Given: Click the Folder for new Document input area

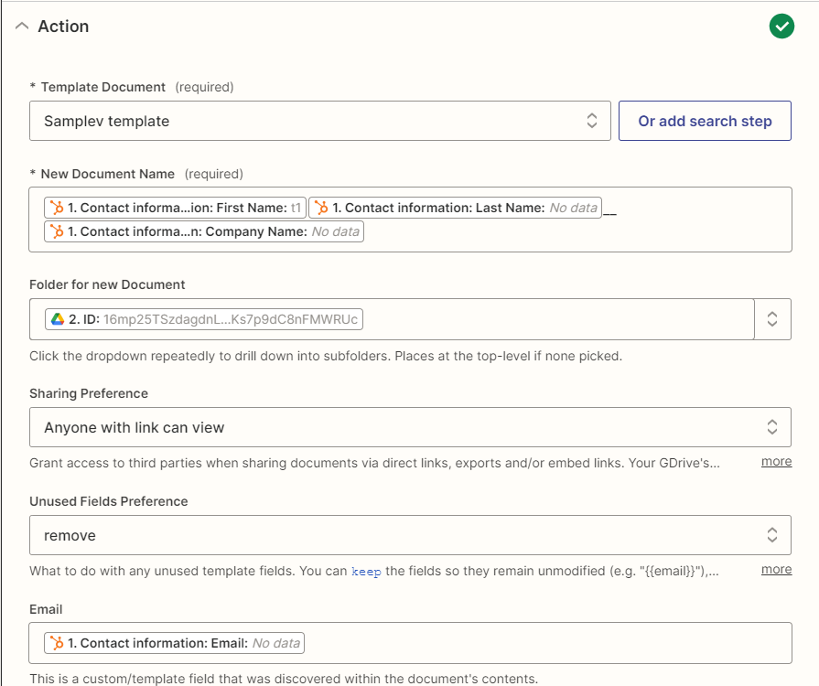Looking at the screenshot, I should pos(392,319).
